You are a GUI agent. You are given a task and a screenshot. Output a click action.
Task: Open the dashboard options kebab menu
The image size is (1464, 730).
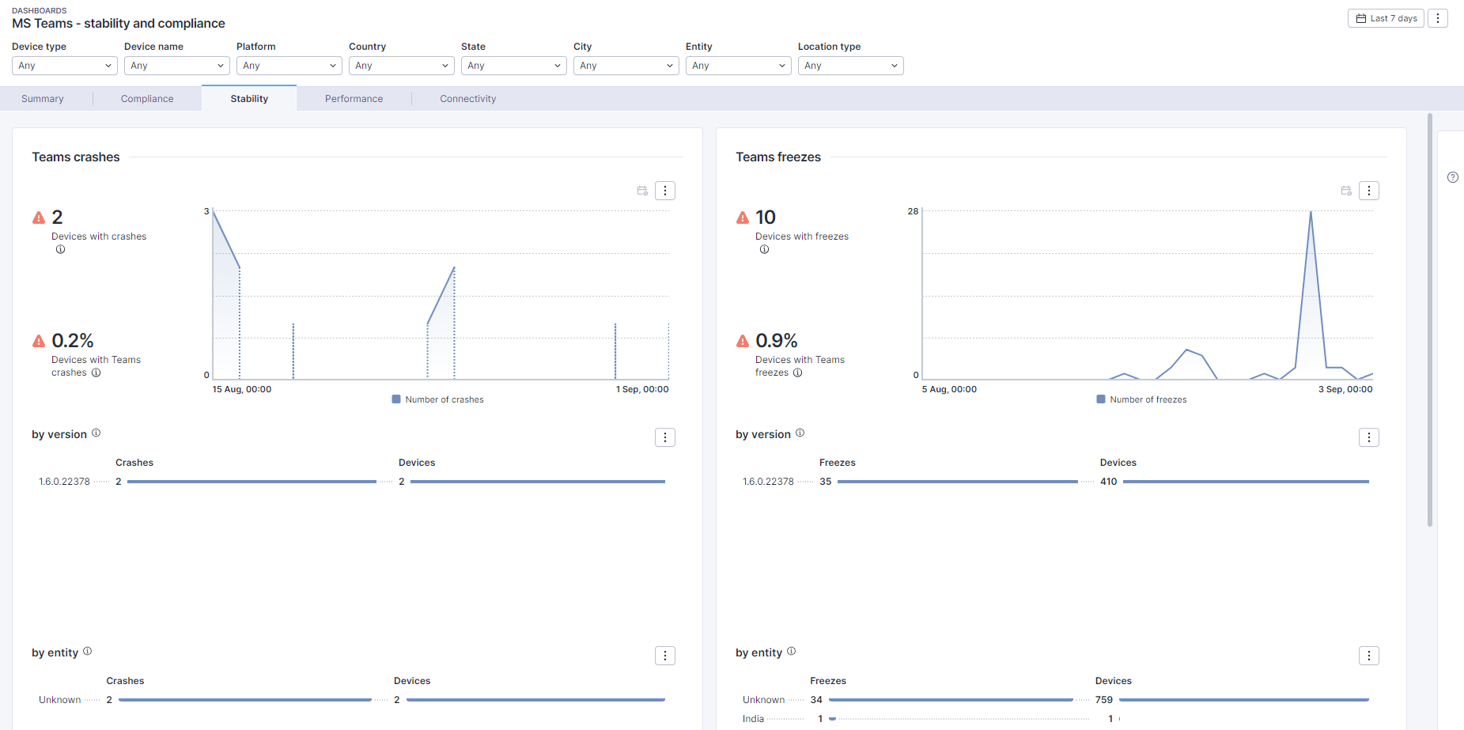tap(1438, 18)
